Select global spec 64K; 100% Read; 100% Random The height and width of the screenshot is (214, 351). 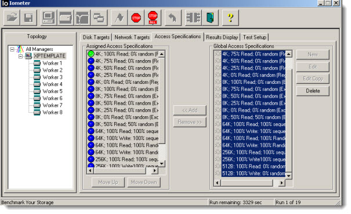coord(254,138)
